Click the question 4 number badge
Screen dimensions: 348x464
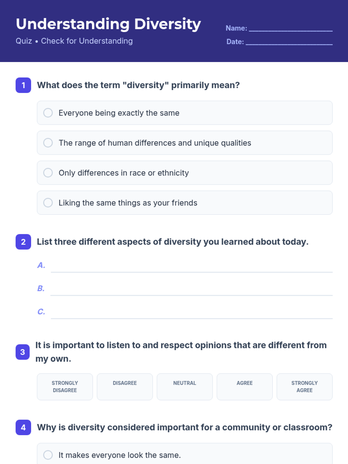click(x=23, y=427)
